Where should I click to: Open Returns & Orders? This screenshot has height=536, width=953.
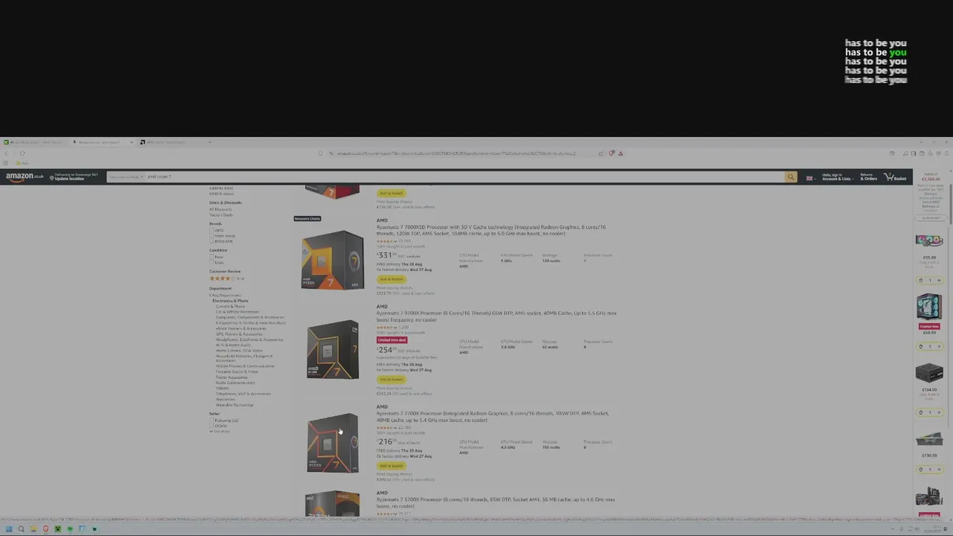pos(869,177)
